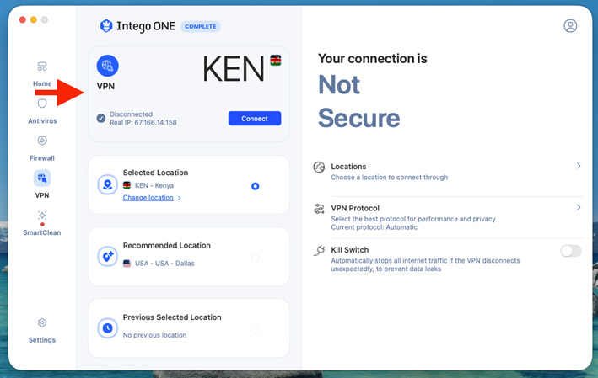The height and width of the screenshot is (378, 598).
Task: Click the blue VPN globe icon
Action: (108, 66)
